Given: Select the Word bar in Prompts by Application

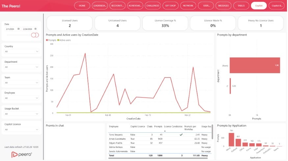Looking at the screenshot, I should [231, 140].
